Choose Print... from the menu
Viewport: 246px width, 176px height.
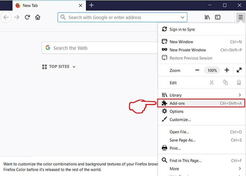click(202, 148)
